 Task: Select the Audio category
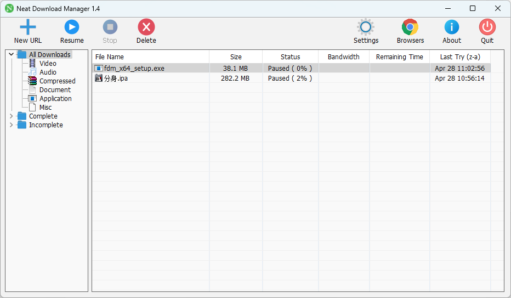coord(48,72)
